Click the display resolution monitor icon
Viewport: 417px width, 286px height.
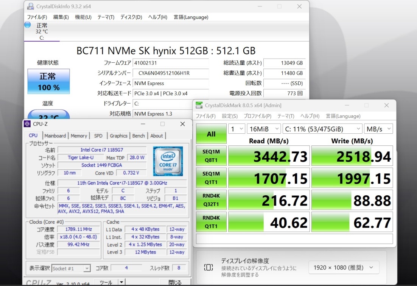[208, 267]
